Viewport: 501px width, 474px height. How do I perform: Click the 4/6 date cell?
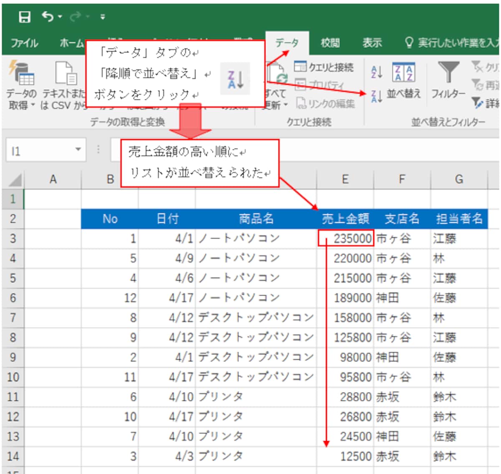click(167, 278)
